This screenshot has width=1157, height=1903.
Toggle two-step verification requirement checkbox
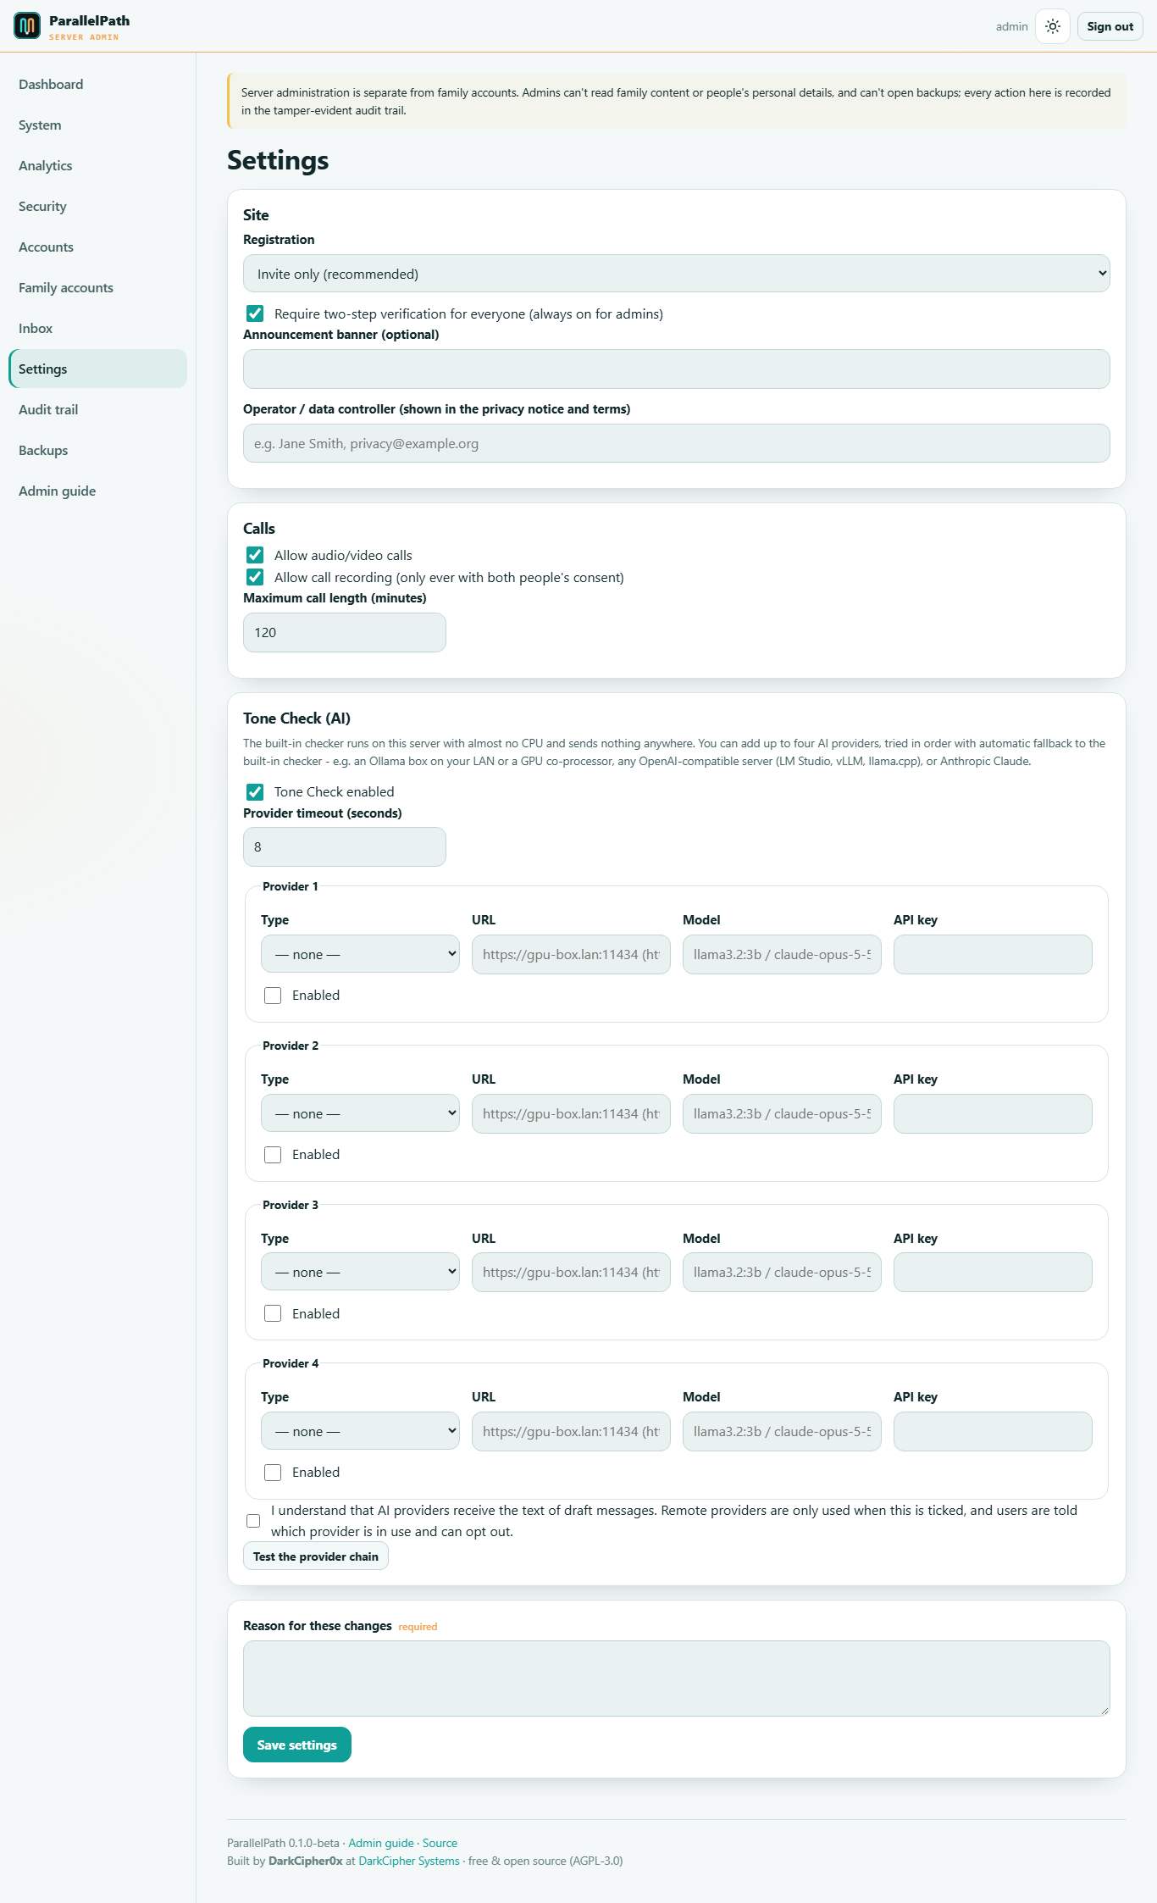[255, 313]
